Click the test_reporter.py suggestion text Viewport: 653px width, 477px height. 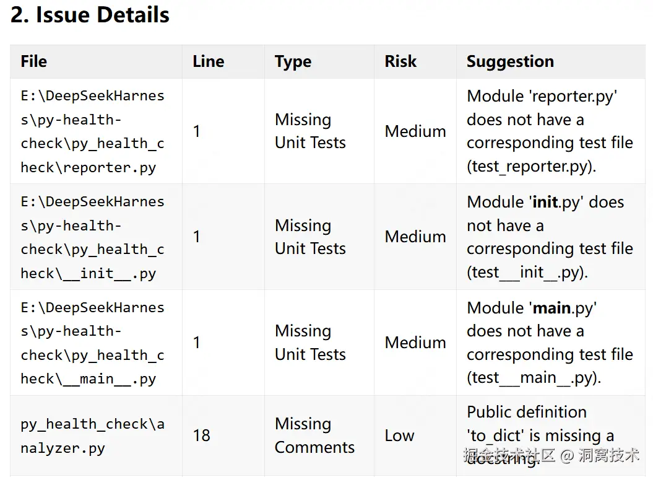tap(532, 167)
